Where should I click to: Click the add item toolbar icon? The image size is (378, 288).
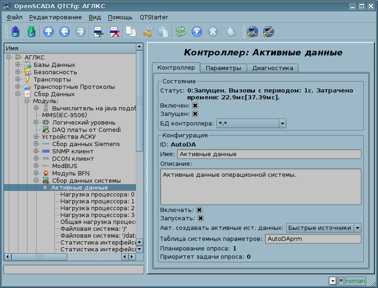coord(98,32)
